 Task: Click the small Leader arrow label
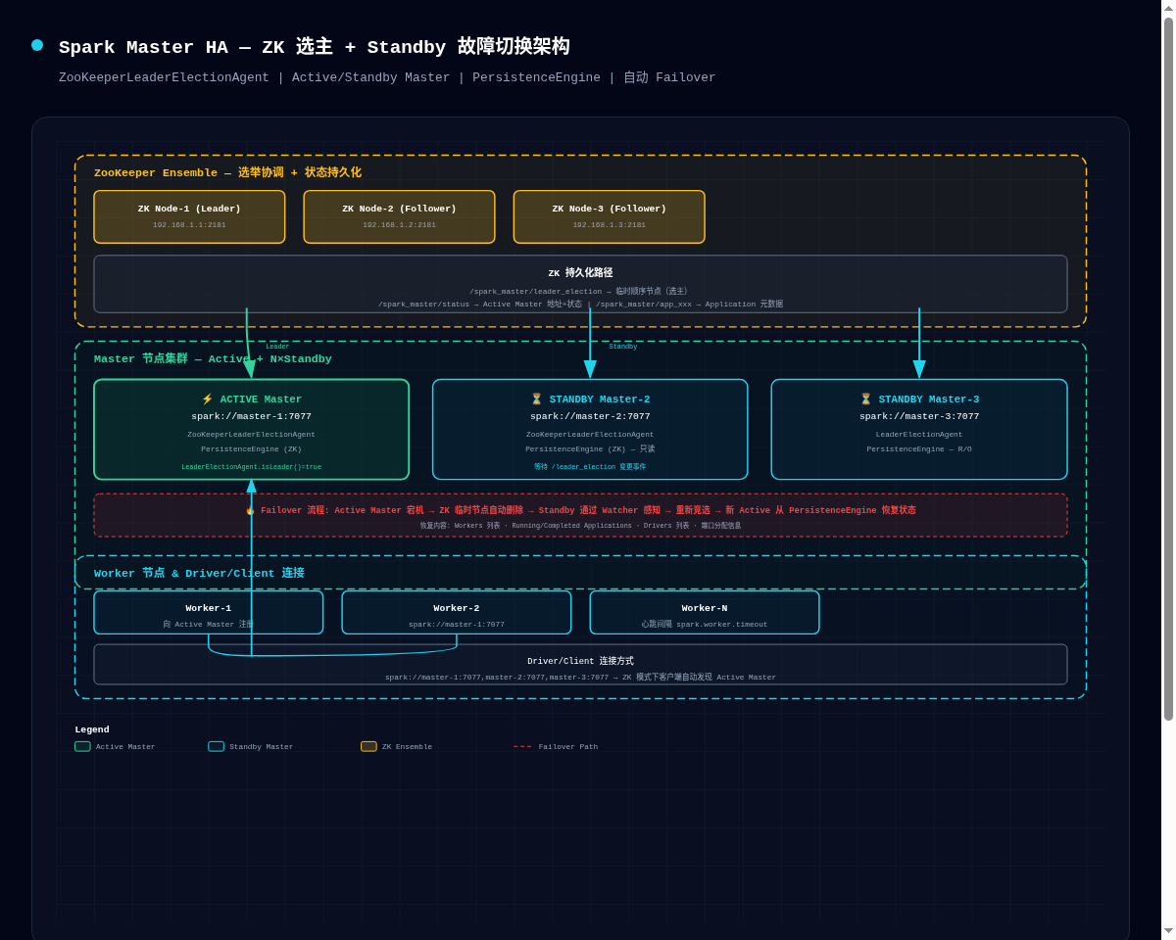point(277,347)
